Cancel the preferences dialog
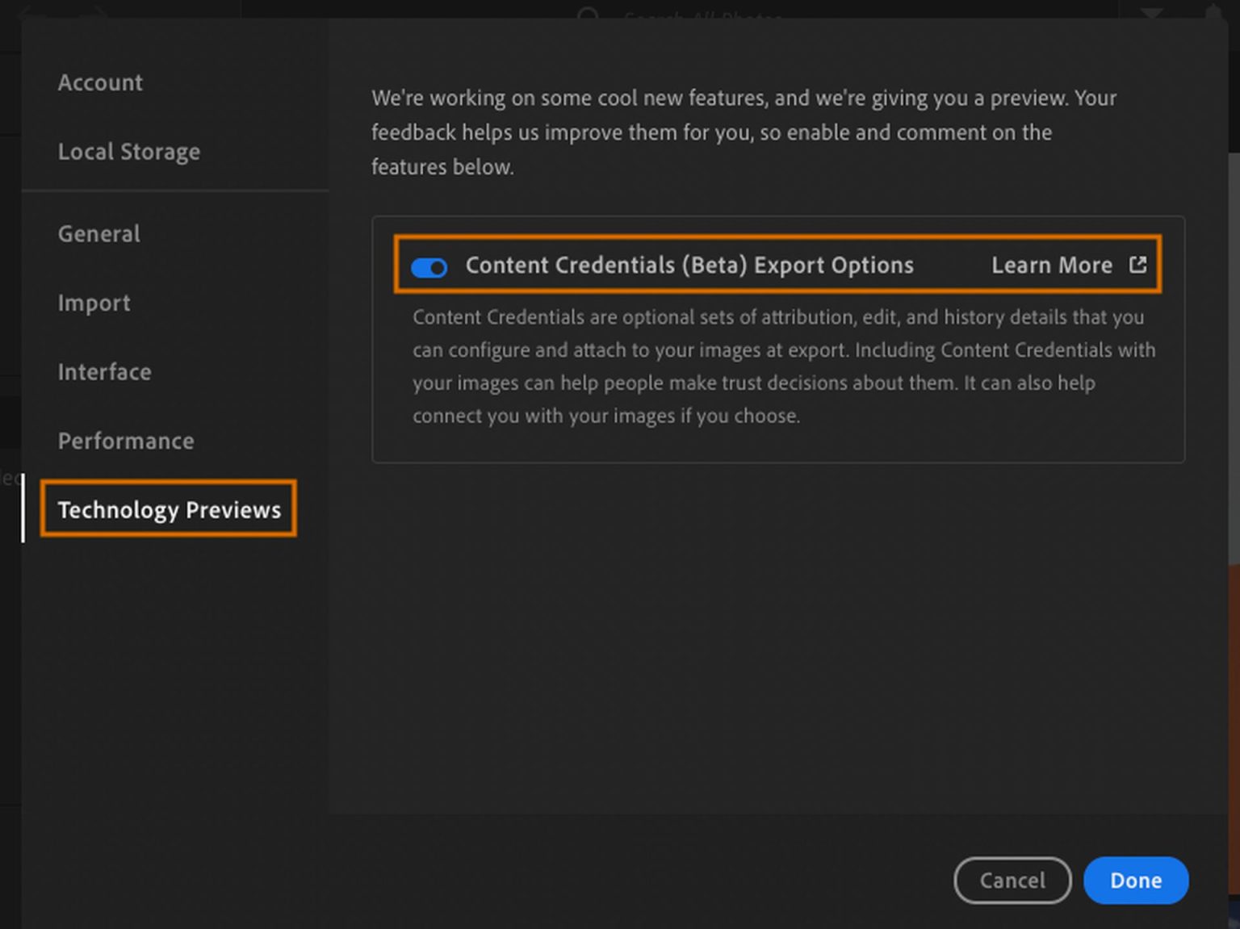 pyautogui.click(x=1012, y=881)
